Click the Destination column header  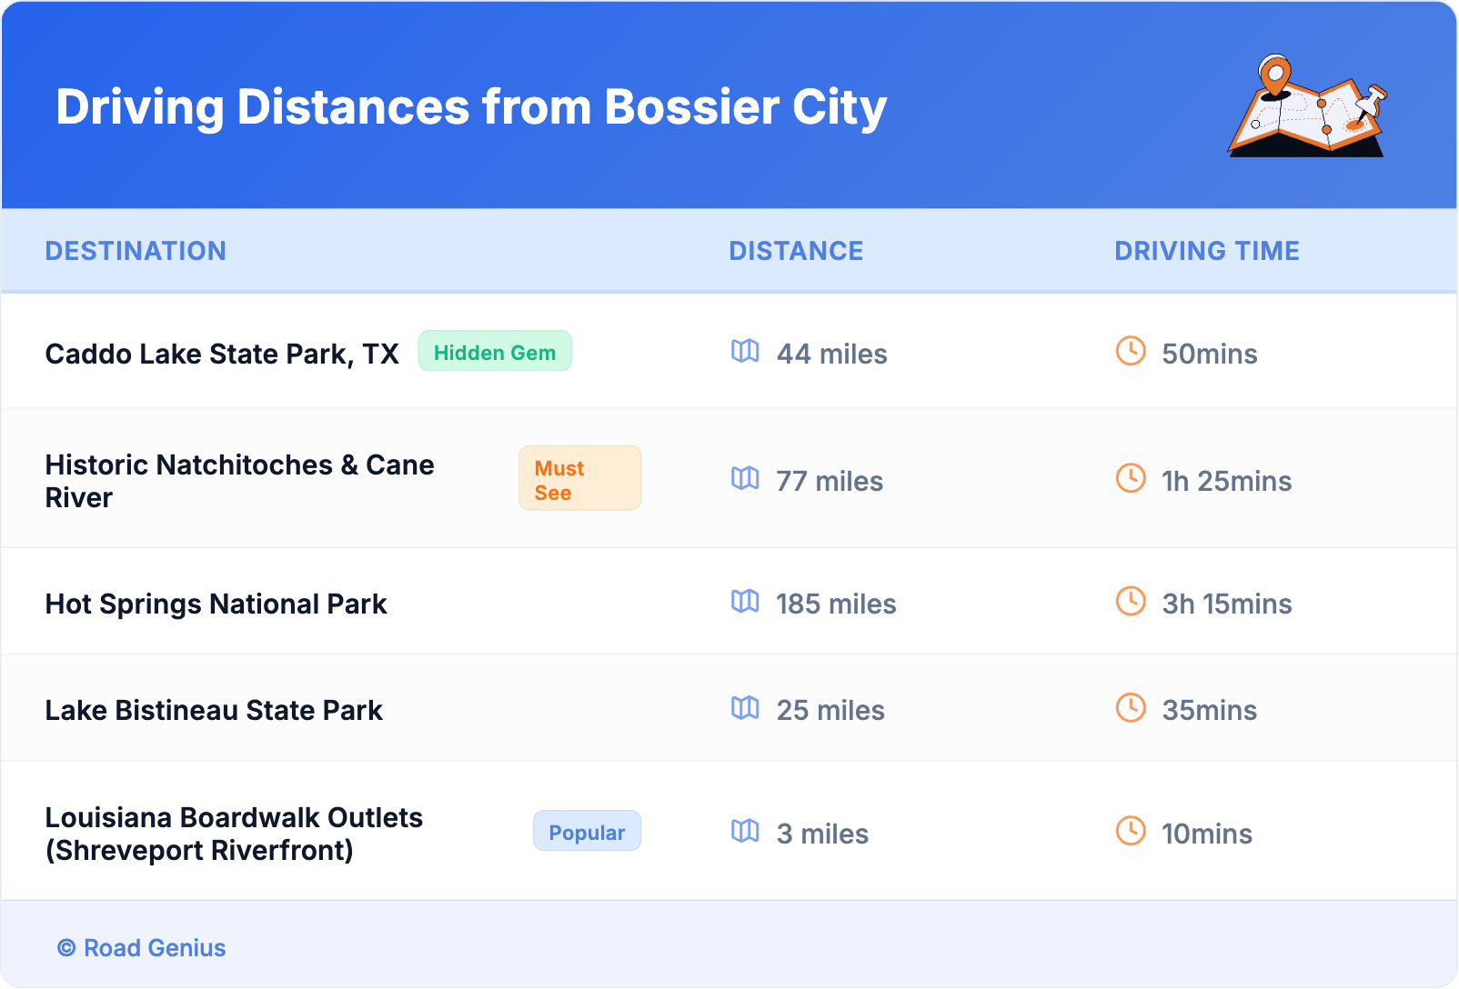(x=136, y=251)
